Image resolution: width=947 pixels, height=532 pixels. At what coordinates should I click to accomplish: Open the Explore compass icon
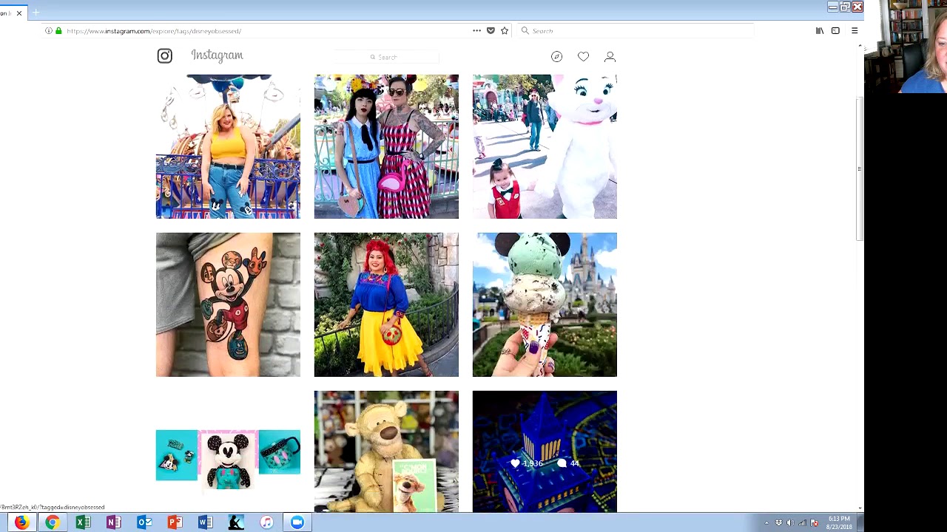[556, 57]
